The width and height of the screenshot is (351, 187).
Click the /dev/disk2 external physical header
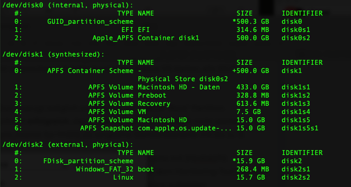(x=68, y=144)
